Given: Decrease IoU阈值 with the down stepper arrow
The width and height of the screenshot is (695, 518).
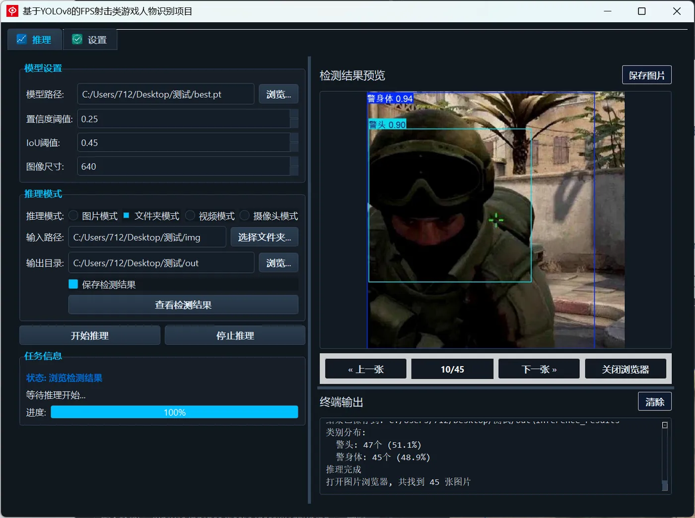Looking at the screenshot, I should [294, 147].
